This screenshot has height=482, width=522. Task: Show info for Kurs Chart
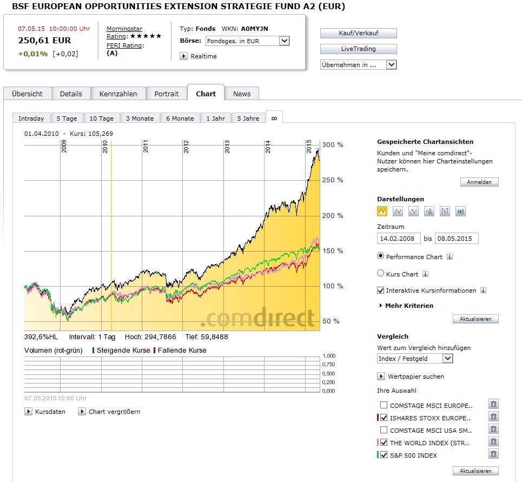click(425, 274)
